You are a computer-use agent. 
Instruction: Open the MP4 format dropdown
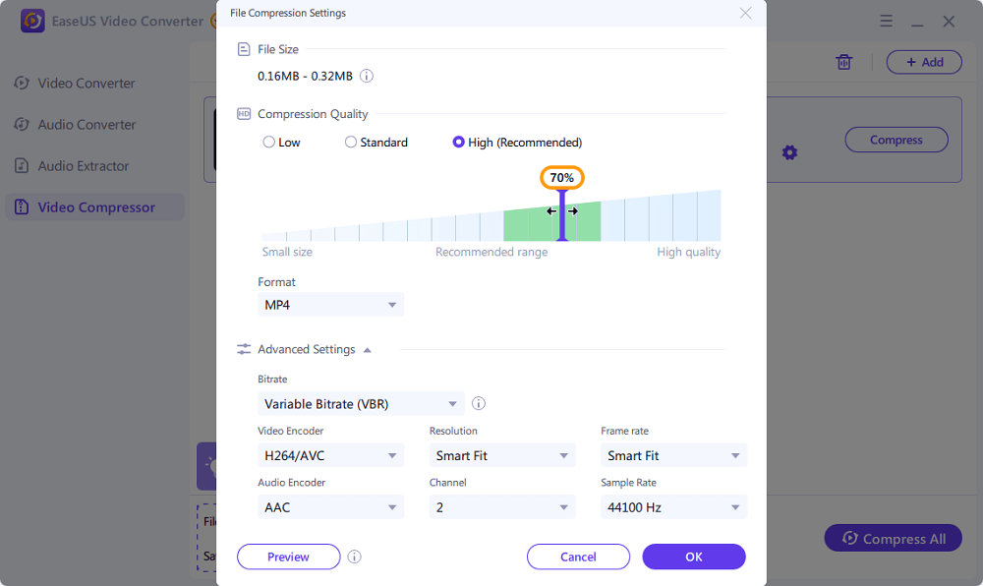coord(330,305)
